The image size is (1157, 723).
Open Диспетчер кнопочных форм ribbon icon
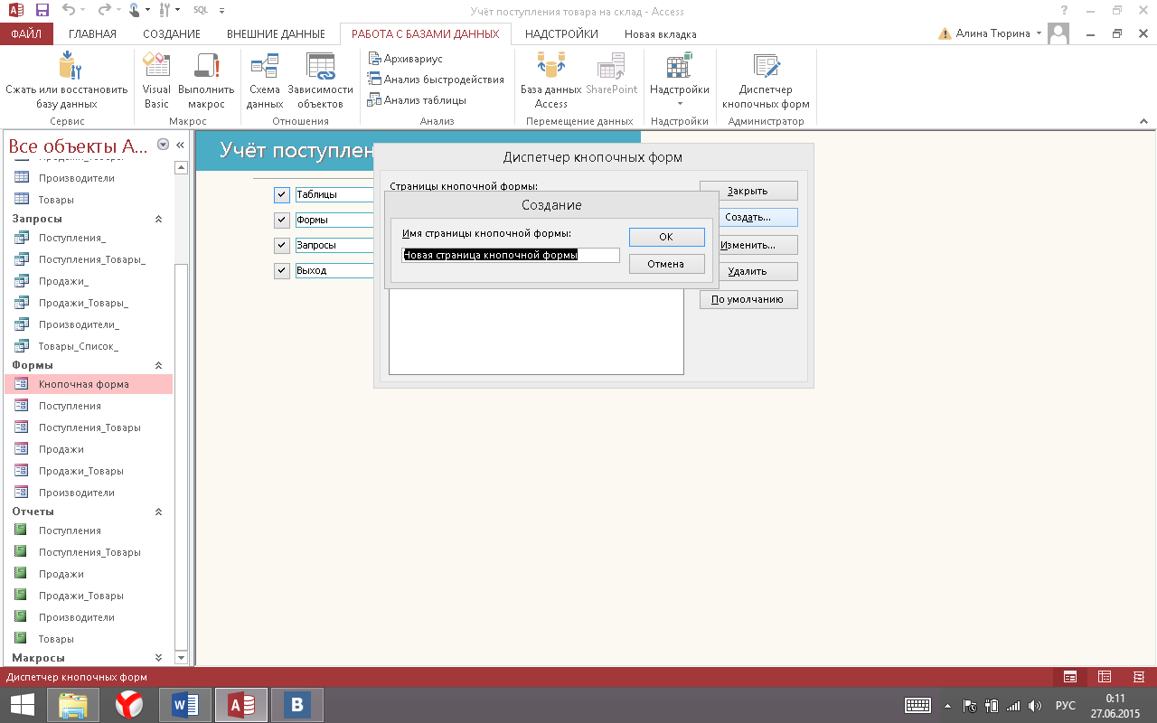point(766,80)
